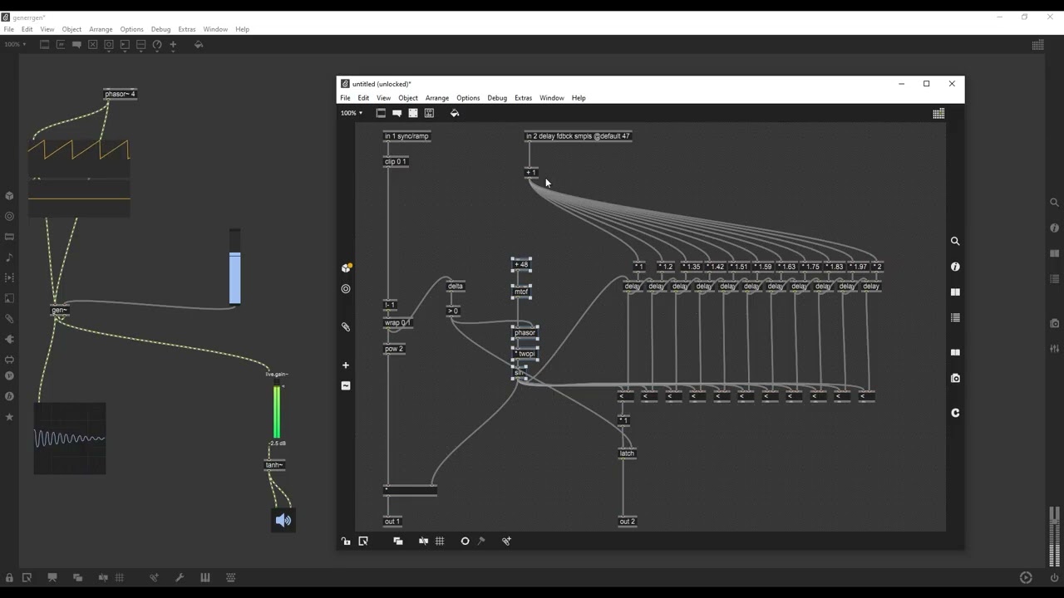The width and height of the screenshot is (1064, 598).
Task: Add a comment box from main toolbar
Action: [76, 45]
